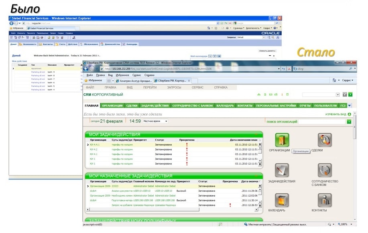Open the saved queries dropdown in the CRM toolbar
368x233 pixels.
[338, 95]
